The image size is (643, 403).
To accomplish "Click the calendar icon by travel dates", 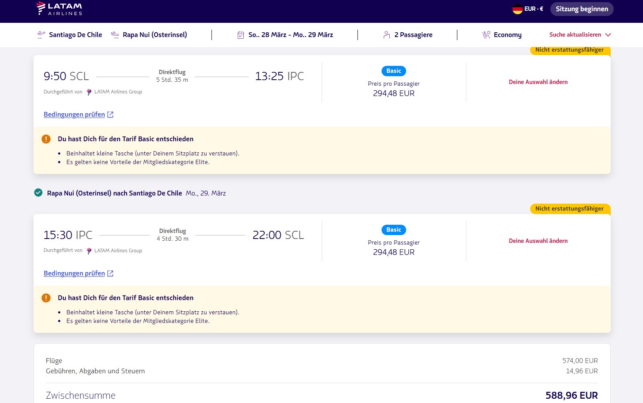I will [x=241, y=35].
